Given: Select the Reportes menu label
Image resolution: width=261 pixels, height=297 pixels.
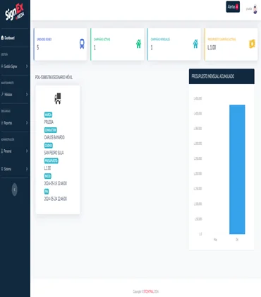Looking at the screenshot, I should click(8, 123).
